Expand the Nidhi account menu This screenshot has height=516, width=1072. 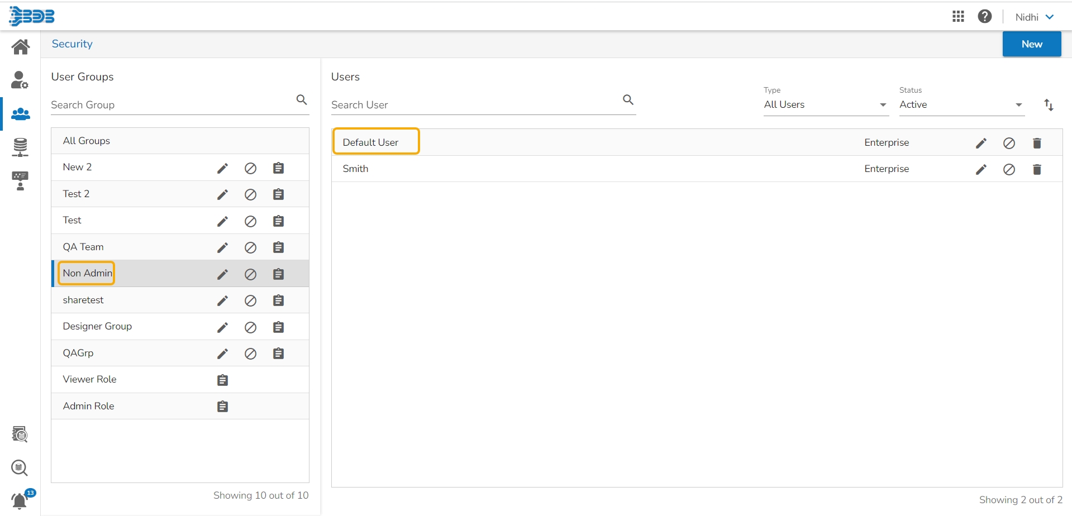(x=1034, y=17)
